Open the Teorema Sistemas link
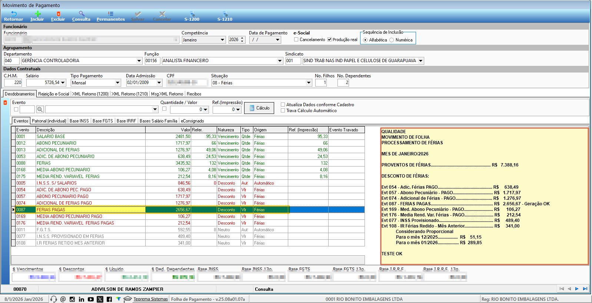The width and height of the screenshot is (592, 303). click(150, 299)
